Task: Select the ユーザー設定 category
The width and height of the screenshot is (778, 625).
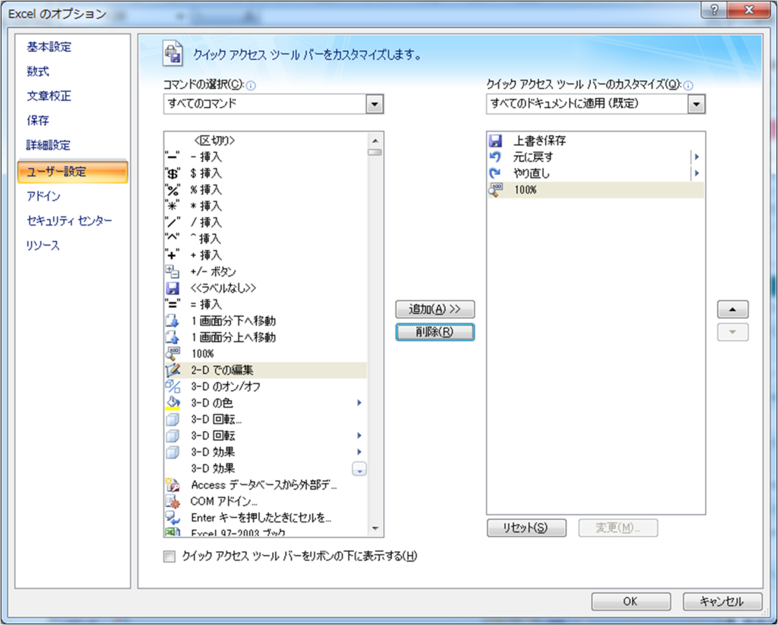Action: pos(72,172)
